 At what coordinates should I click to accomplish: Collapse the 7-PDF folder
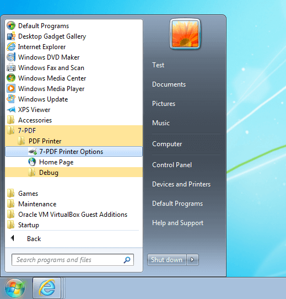(x=74, y=131)
